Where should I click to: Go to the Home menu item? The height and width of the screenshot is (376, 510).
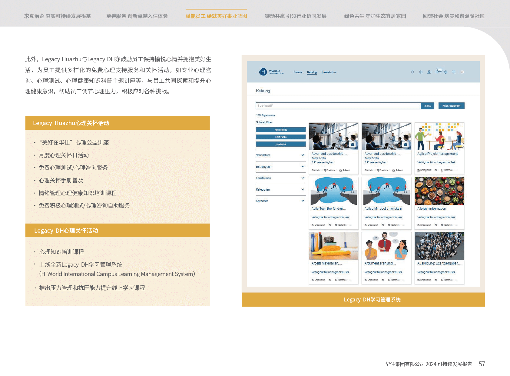tap(298, 72)
